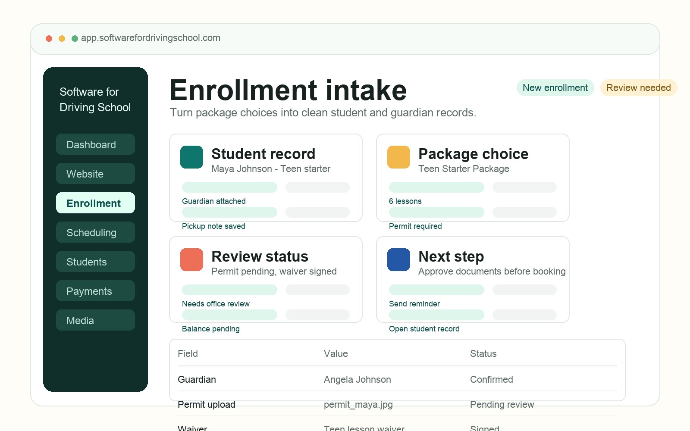Image resolution: width=690 pixels, height=431 pixels.
Task: Click the Student record card title
Action: click(x=263, y=154)
